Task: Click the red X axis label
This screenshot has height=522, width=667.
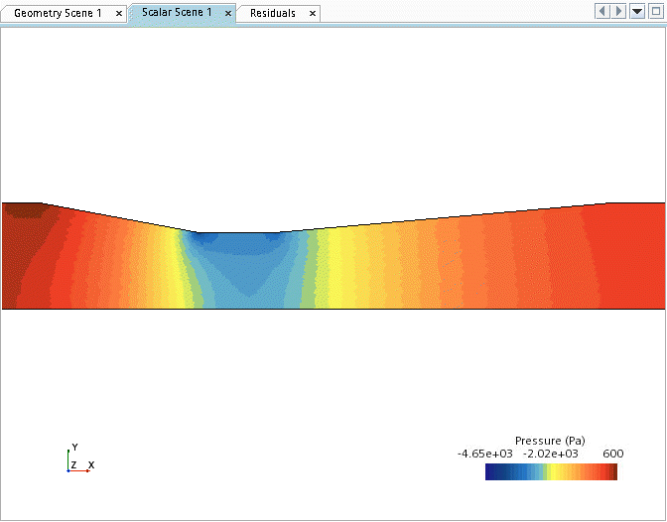Action: pos(91,464)
